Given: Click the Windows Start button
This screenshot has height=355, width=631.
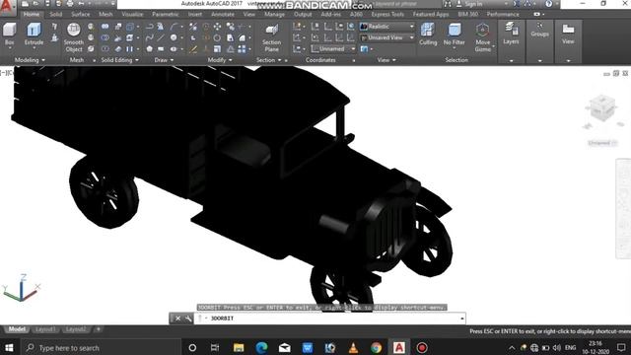Looking at the screenshot, I should [9, 348].
